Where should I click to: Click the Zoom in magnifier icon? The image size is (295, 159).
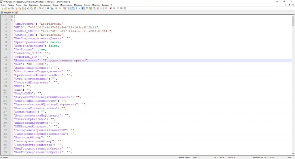[56, 8]
